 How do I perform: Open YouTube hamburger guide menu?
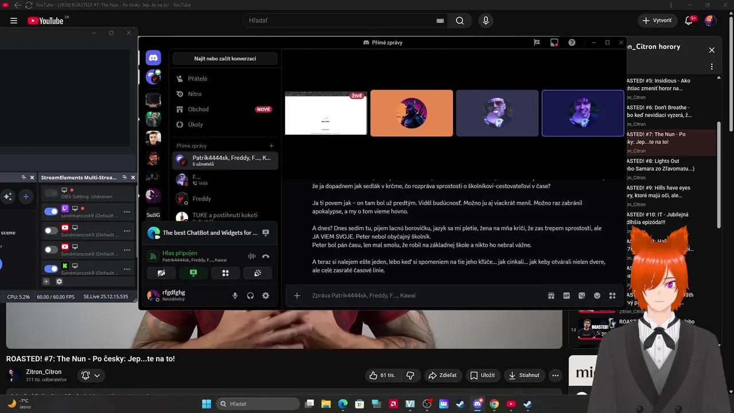14,21
